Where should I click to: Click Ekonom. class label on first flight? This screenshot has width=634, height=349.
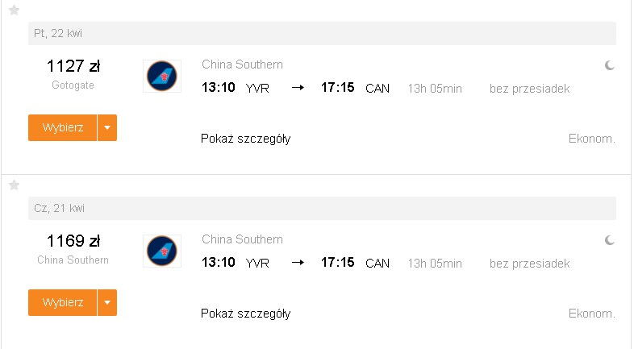pos(592,139)
